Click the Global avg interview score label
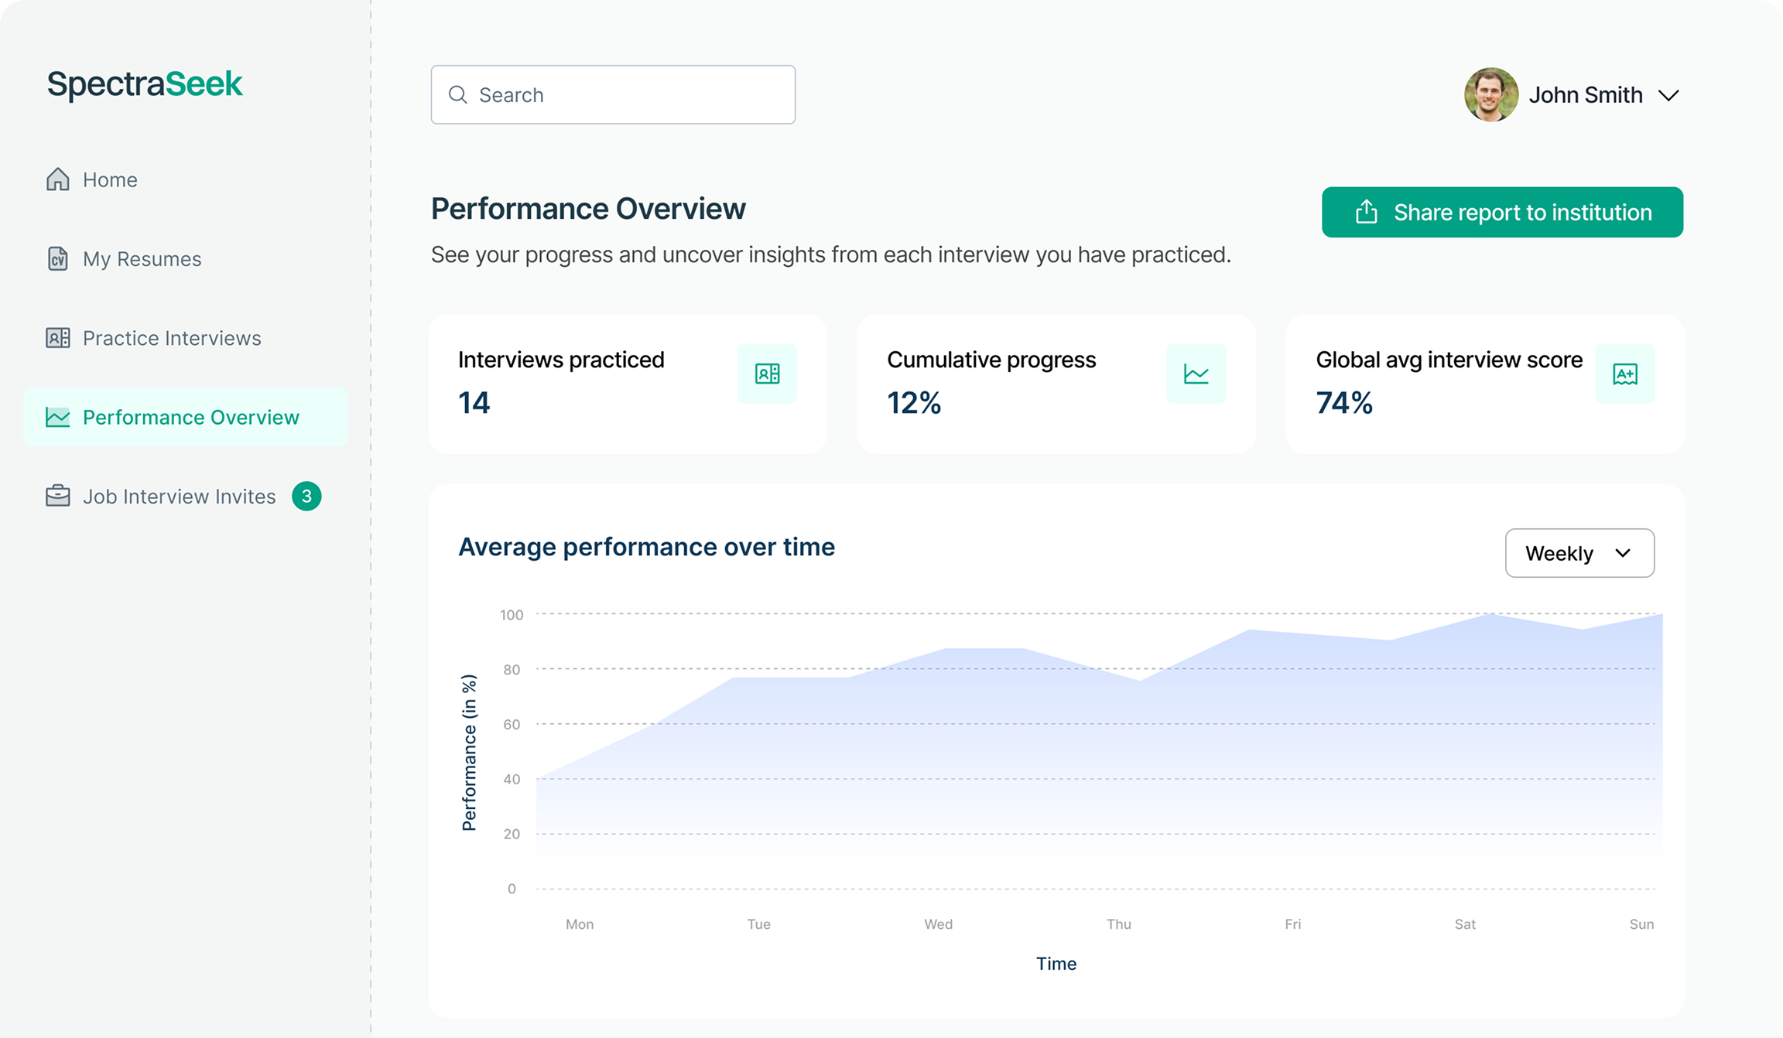This screenshot has height=1038, width=1783. pos(1449,360)
